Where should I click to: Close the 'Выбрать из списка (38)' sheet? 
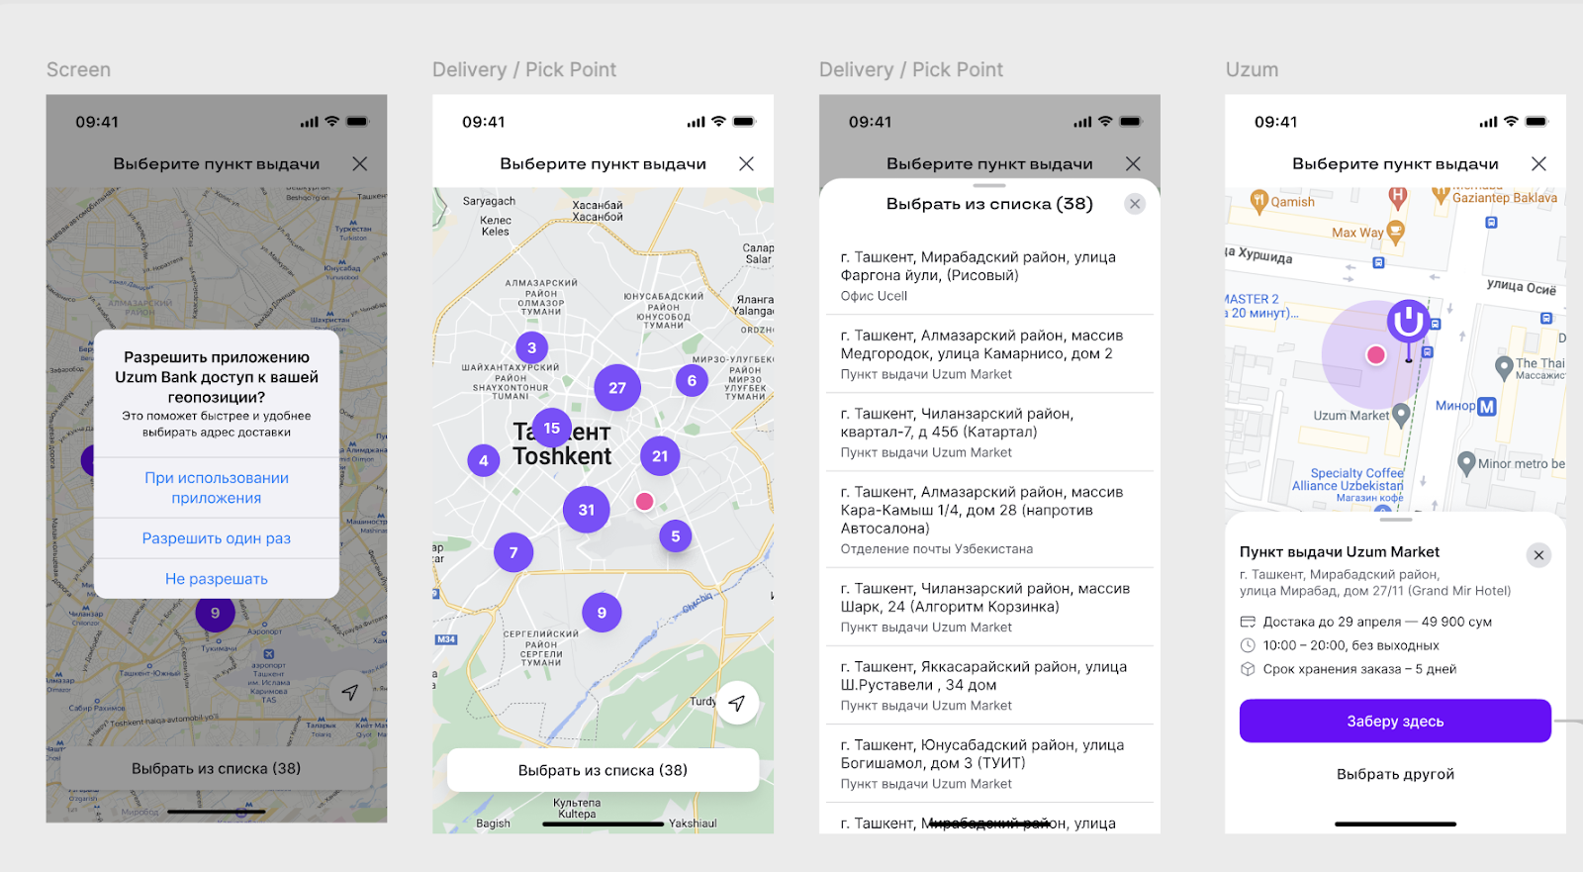pos(1135,204)
